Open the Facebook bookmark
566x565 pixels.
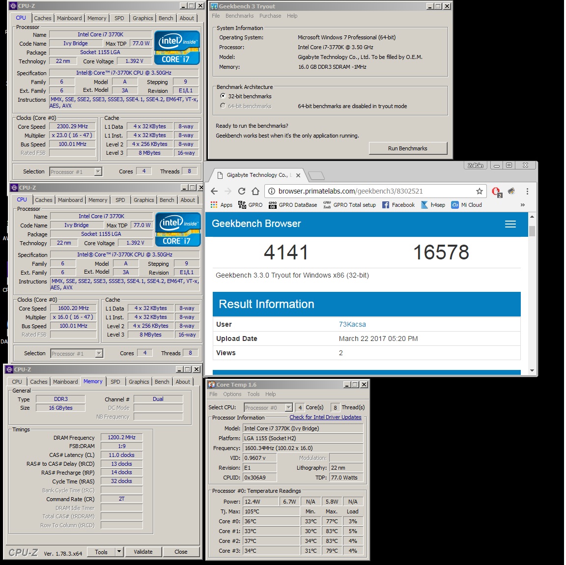[x=398, y=205]
